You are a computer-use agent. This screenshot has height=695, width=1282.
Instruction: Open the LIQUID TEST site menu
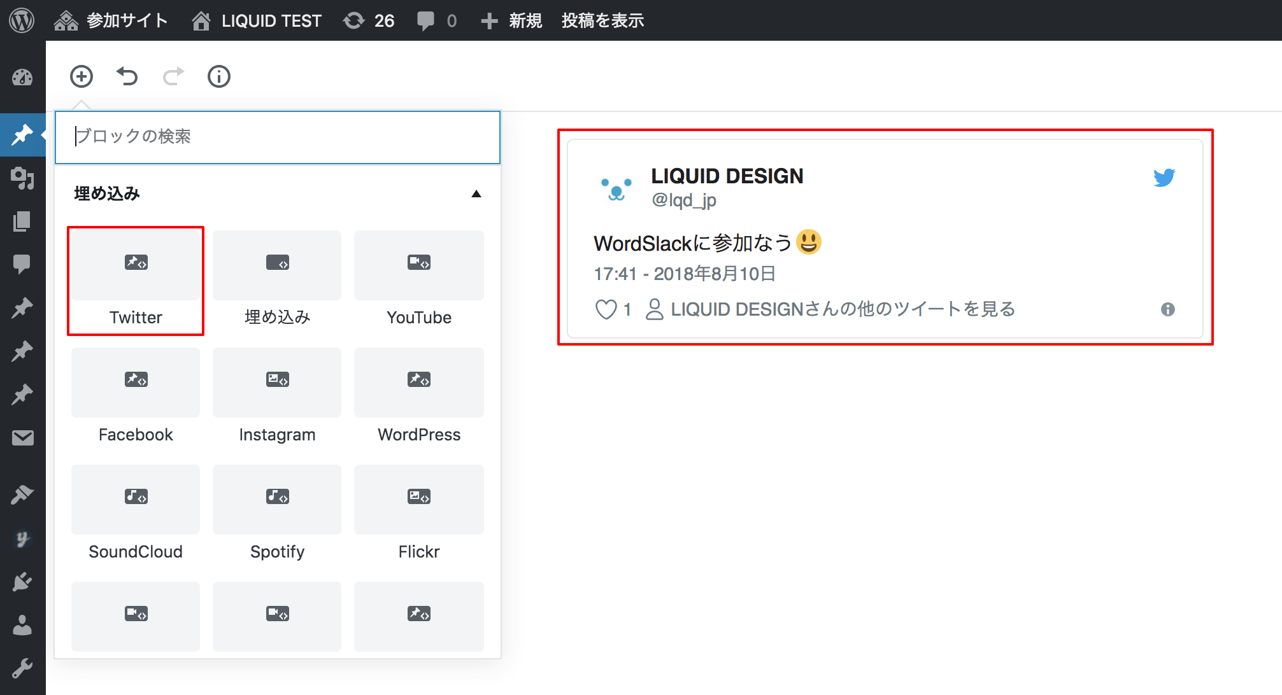pos(257,20)
